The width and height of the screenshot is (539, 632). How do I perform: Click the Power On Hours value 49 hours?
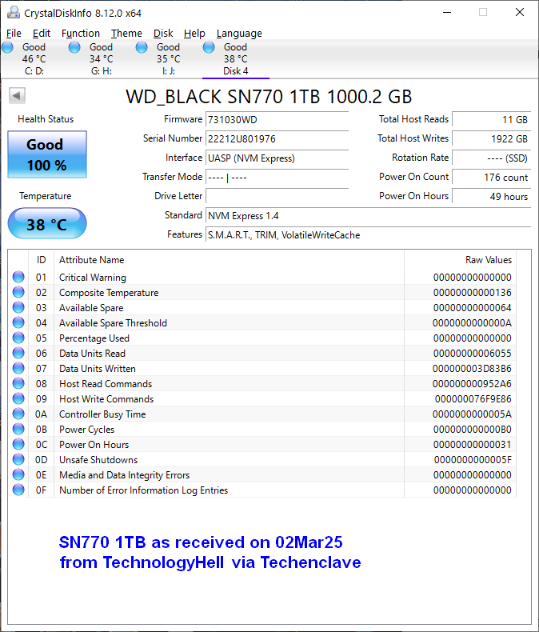click(x=492, y=196)
